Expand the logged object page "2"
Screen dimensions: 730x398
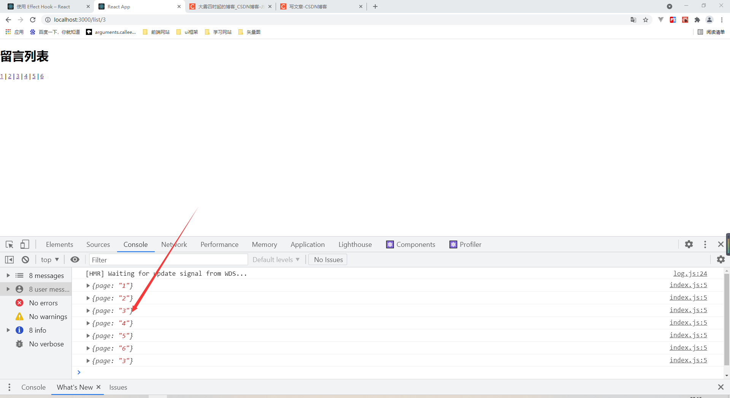coord(88,298)
